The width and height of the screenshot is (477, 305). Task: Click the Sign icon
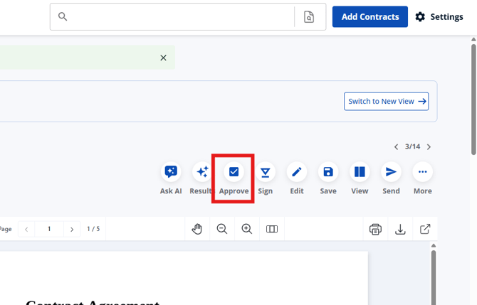click(266, 172)
